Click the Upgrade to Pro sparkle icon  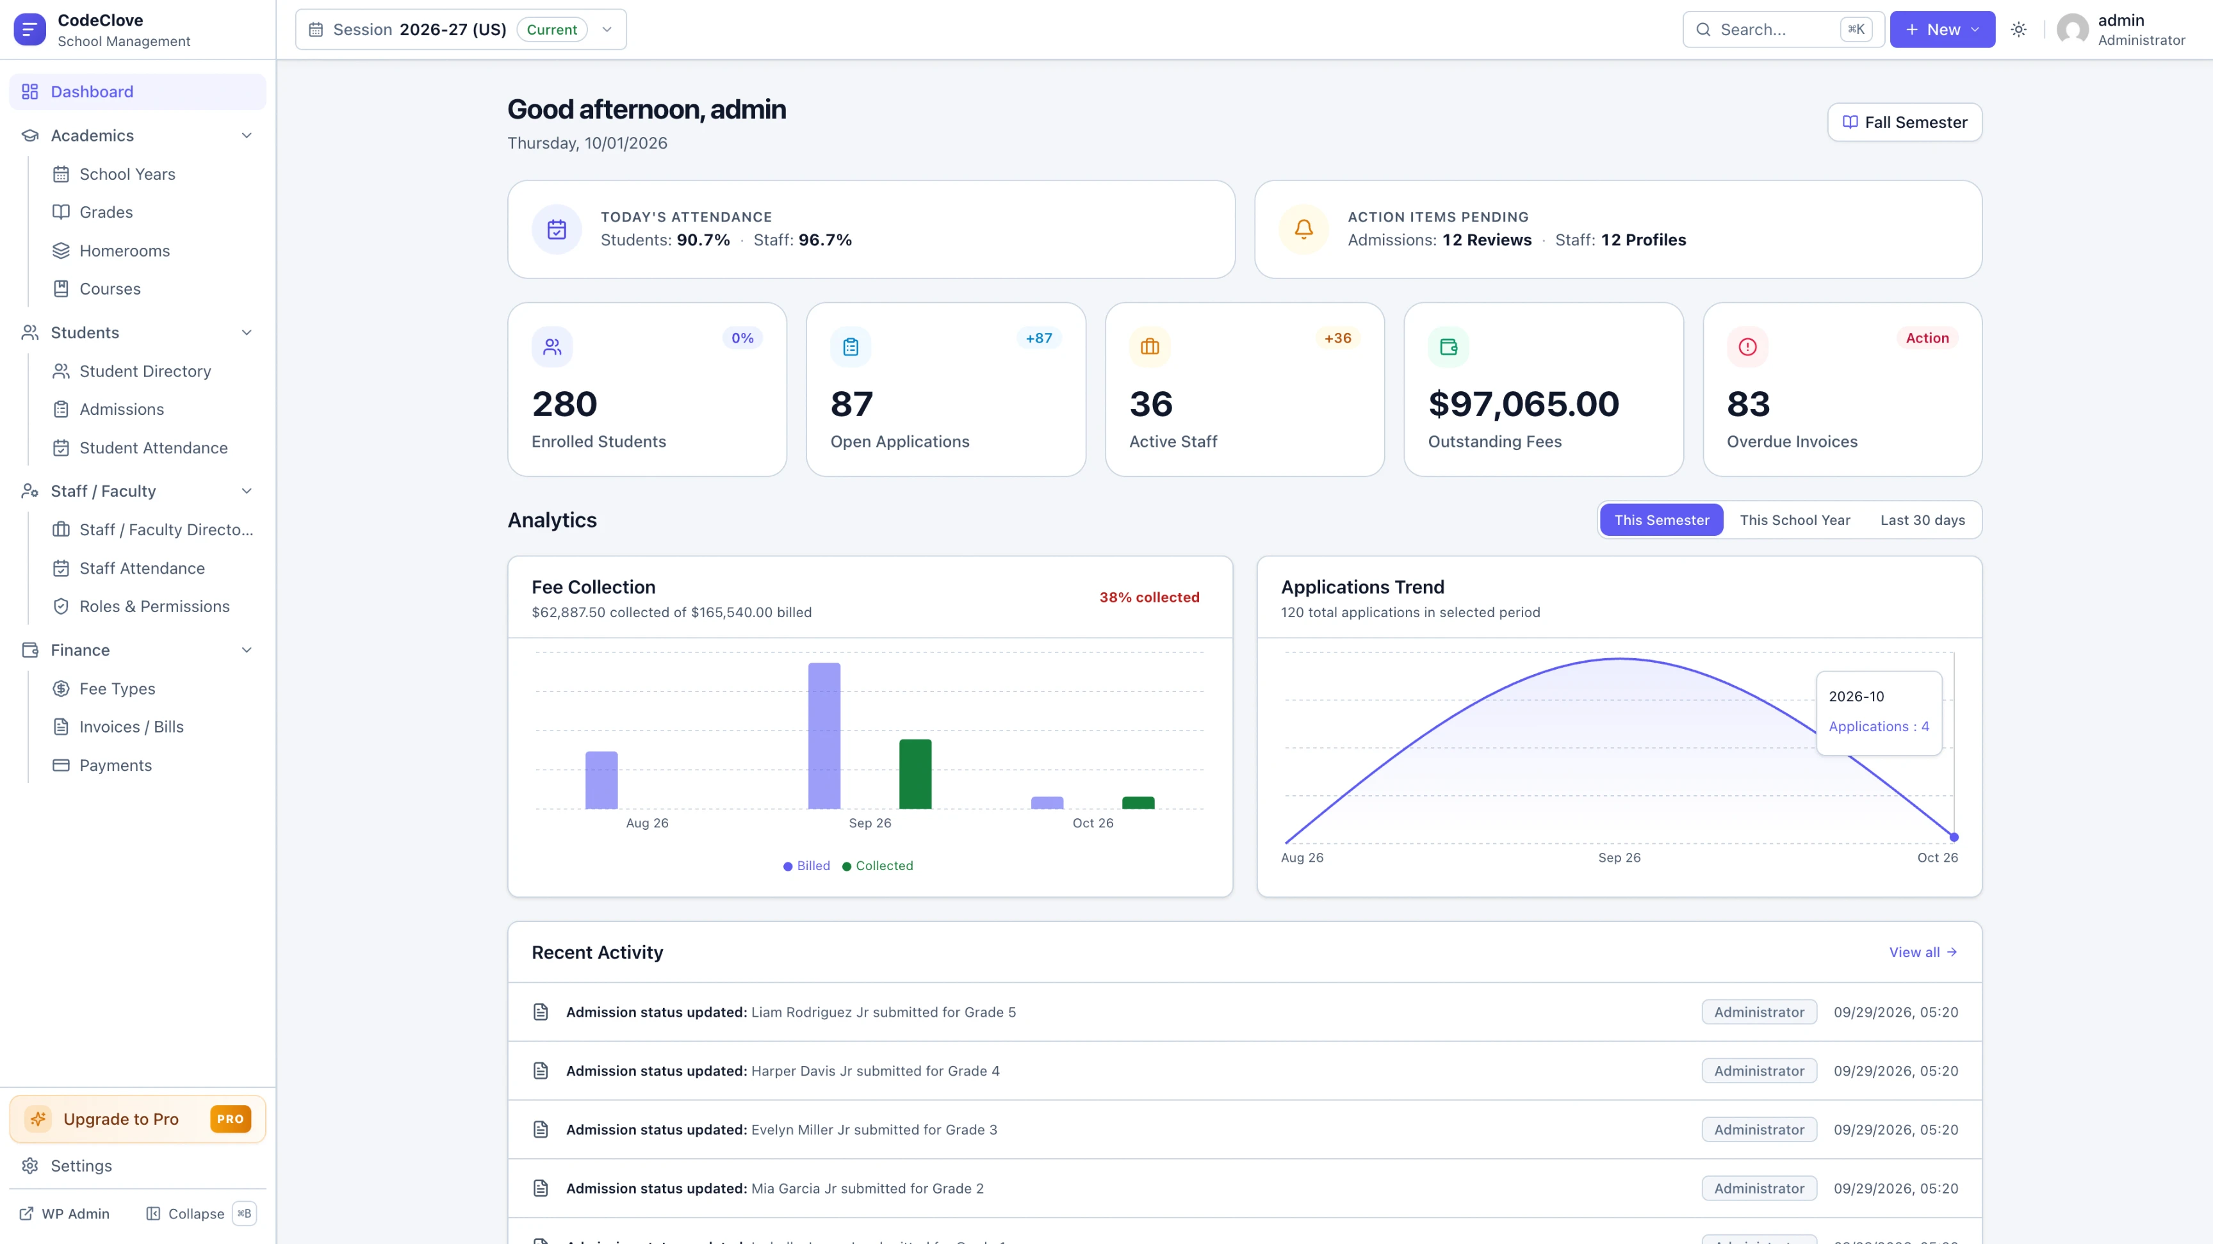(38, 1119)
